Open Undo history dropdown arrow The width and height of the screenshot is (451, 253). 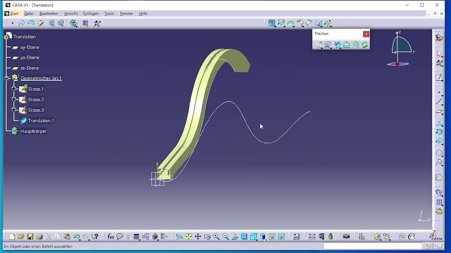[80, 240]
